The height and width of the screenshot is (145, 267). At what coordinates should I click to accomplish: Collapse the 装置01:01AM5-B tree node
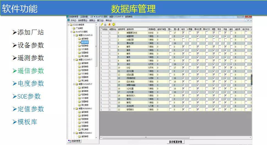coord(74,35)
